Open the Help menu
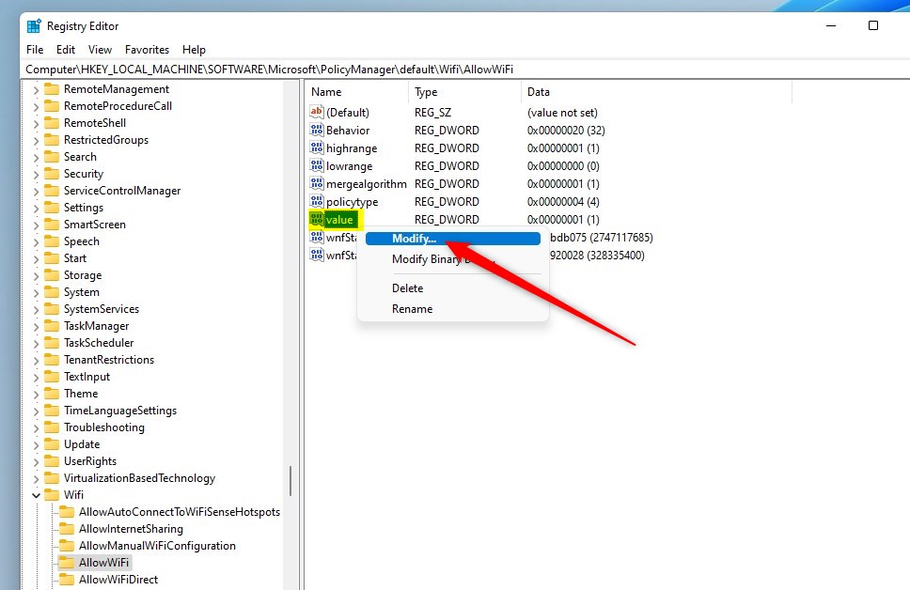 point(194,50)
